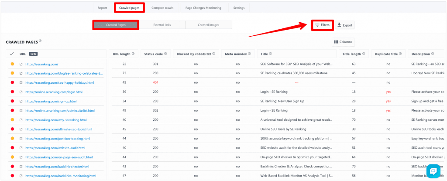
Task: Click the red status dot for seo-happy-holidays row
Action: pyautogui.click(x=12, y=83)
